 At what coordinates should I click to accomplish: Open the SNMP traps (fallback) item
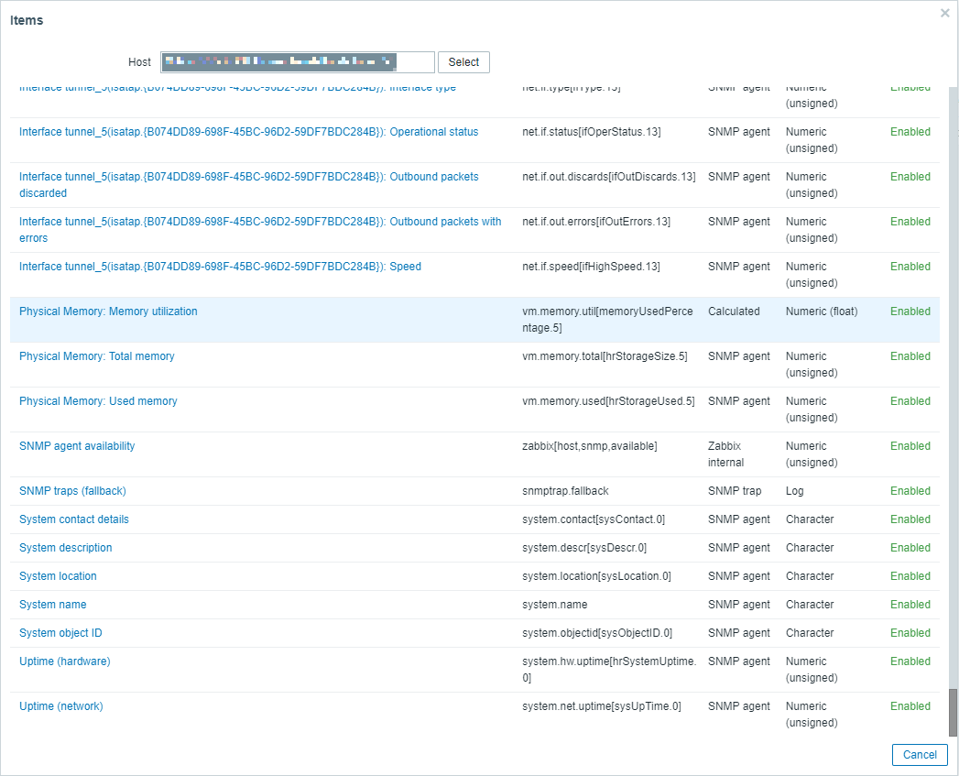coord(72,490)
